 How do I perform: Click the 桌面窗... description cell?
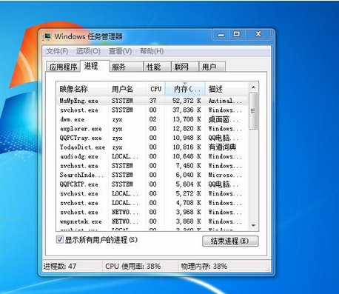224,119
